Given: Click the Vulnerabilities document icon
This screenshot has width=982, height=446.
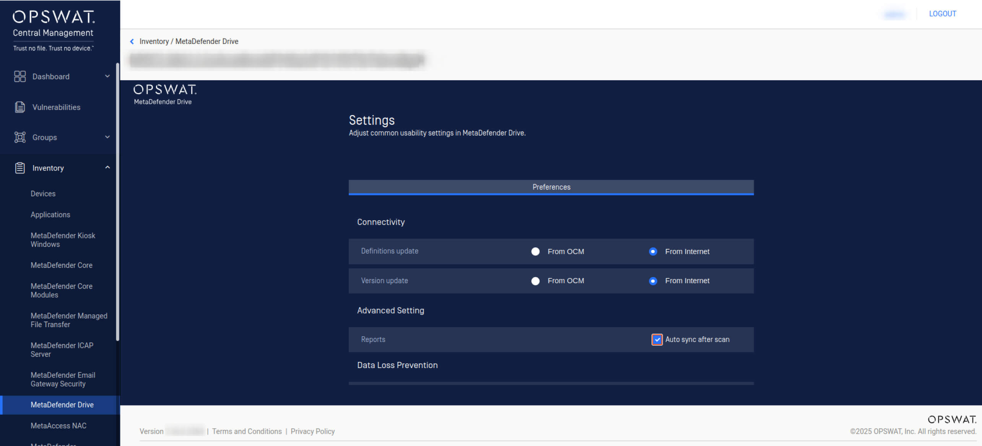Looking at the screenshot, I should pyautogui.click(x=20, y=107).
